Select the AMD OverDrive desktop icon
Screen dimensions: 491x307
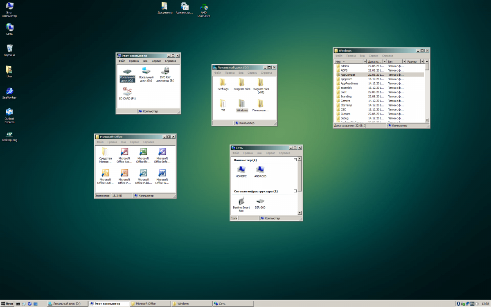pyautogui.click(x=203, y=7)
